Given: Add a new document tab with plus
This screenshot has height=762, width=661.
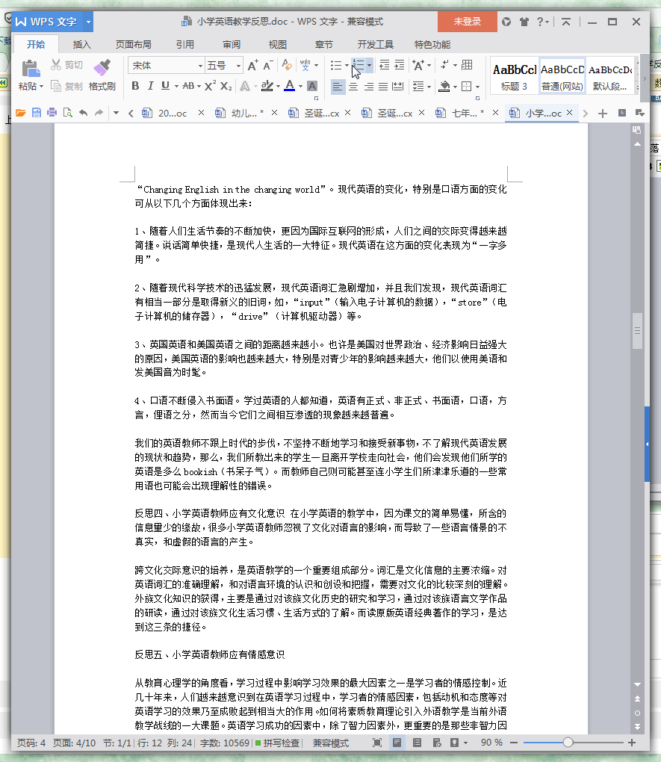Looking at the screenshot, I should point(603,114).
